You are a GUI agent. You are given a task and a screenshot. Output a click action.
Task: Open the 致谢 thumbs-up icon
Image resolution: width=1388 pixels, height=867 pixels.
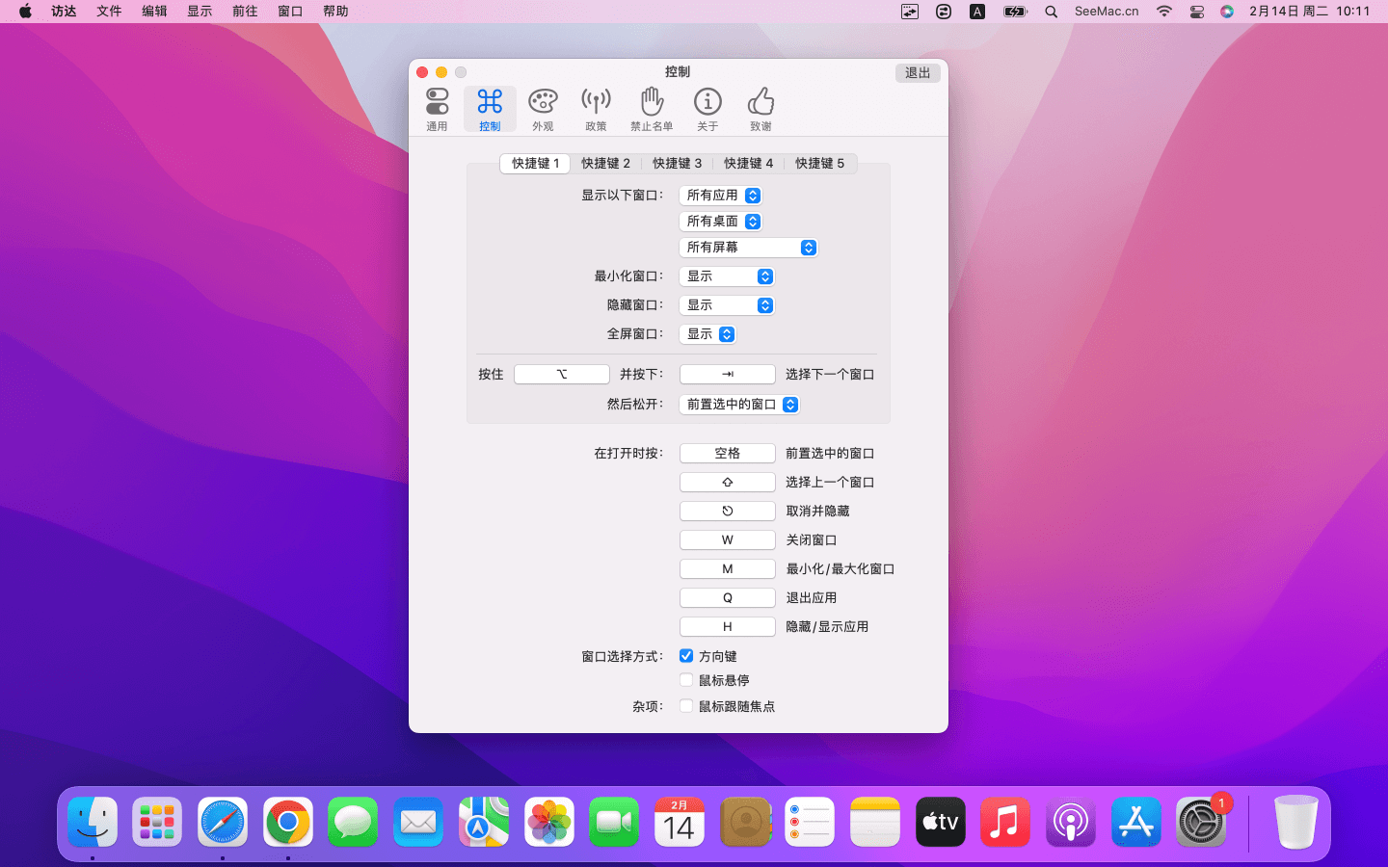point(761,108)
